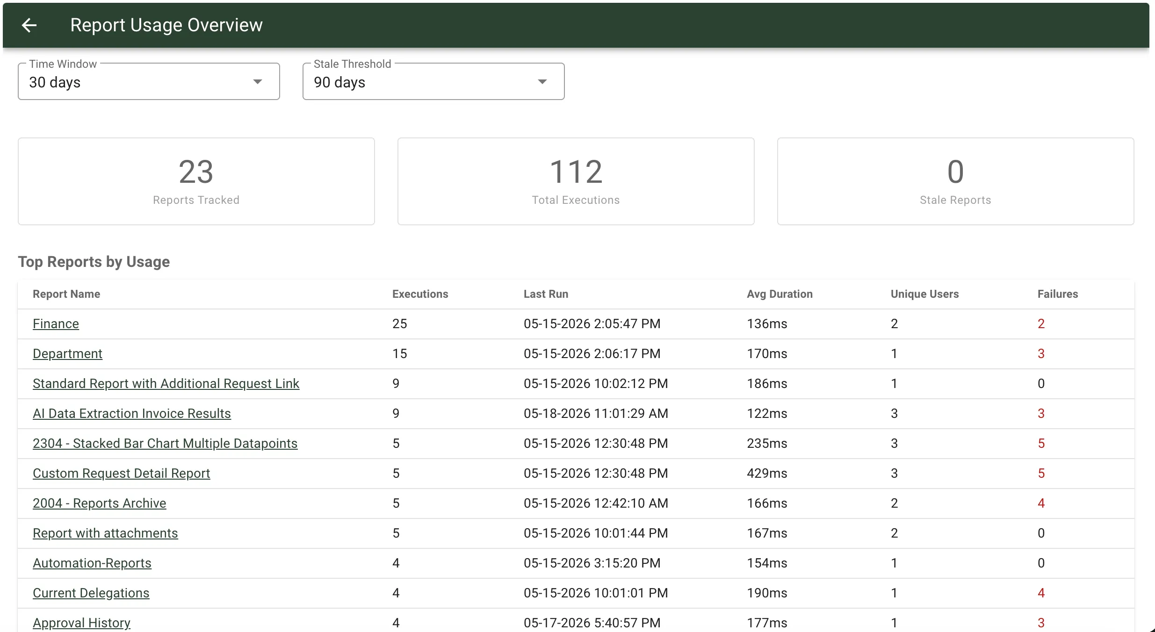Screen dimensions: 1155x632
Task: Click Finance avg duration 136ms
Action: pos(767,323)
